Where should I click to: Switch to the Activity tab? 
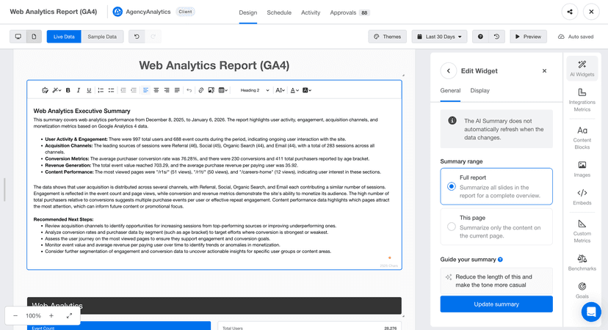pyautogui.click(x=311, y=12)
